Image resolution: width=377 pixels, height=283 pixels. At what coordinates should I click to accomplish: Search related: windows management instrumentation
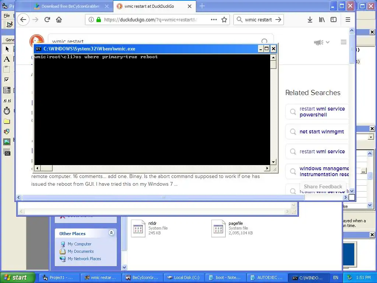(317, 171)
